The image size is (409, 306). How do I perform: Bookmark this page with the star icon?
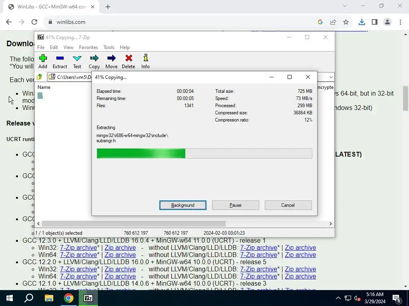[346, 22]
